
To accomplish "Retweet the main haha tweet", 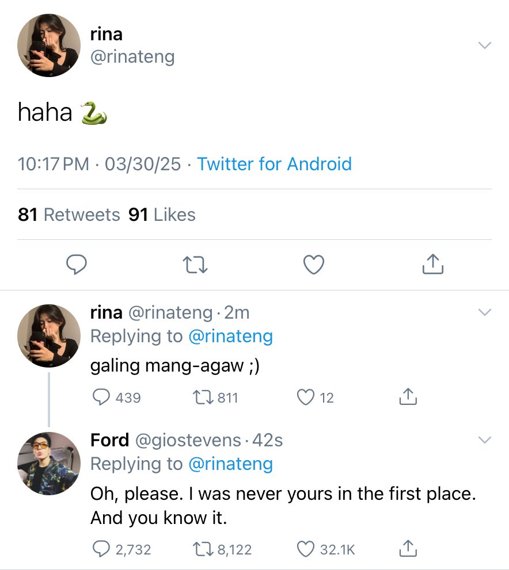I will tap(195, 265).
